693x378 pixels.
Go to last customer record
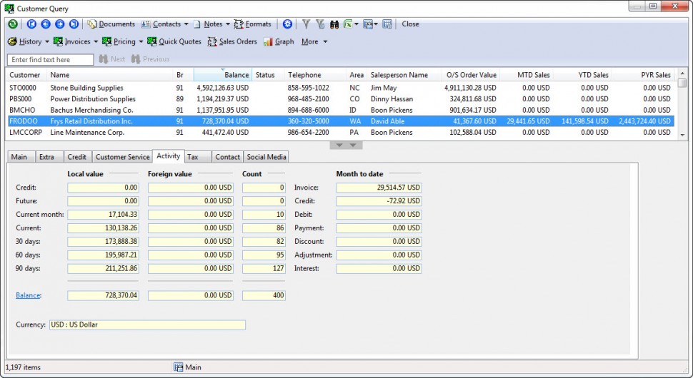point(74,24)
